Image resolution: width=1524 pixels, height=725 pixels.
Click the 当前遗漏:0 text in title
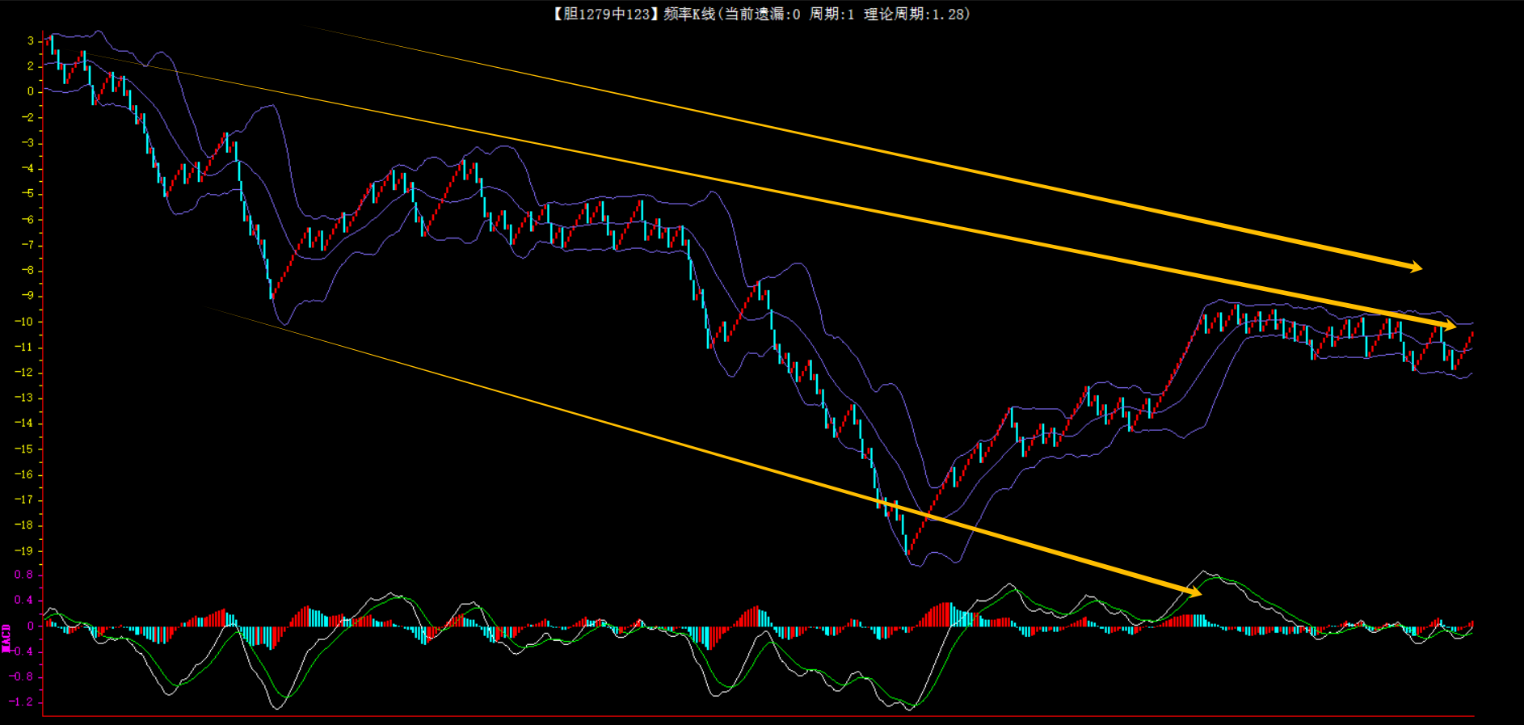(761, 14)
